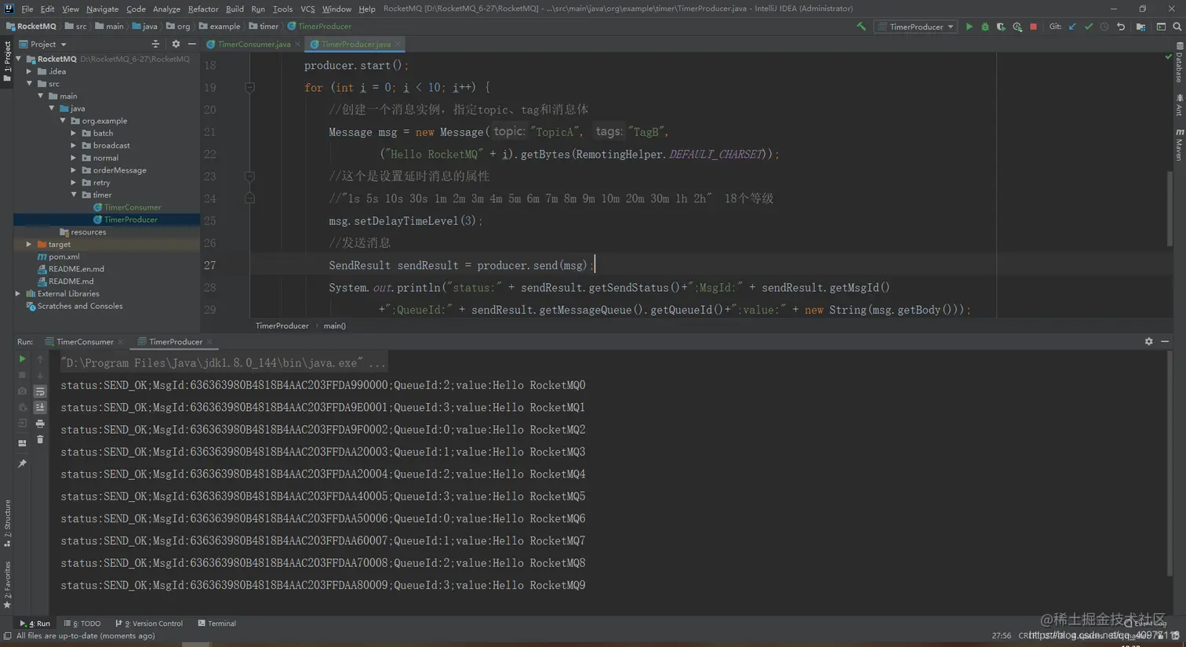Expand the broadcast package
Viewport: 1186px width, 647px height.
click(x=74, y=145)
